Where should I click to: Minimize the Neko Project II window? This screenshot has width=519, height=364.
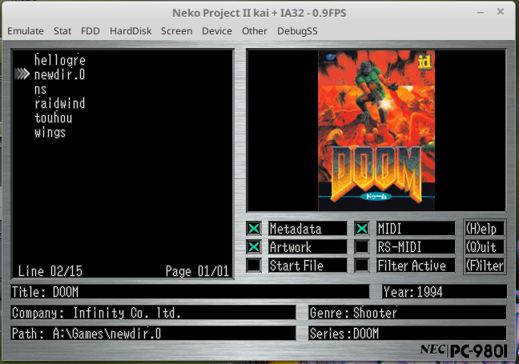pos(481,13)
